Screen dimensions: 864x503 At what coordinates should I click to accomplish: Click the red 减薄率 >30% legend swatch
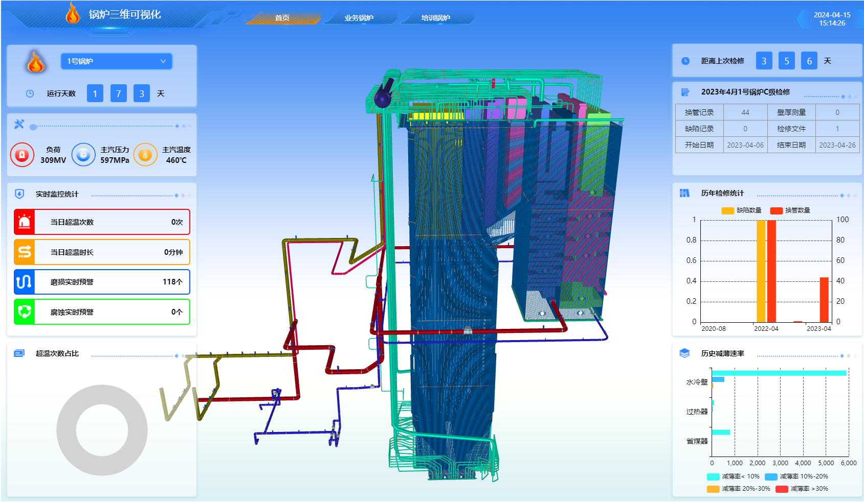pos(782,489)
